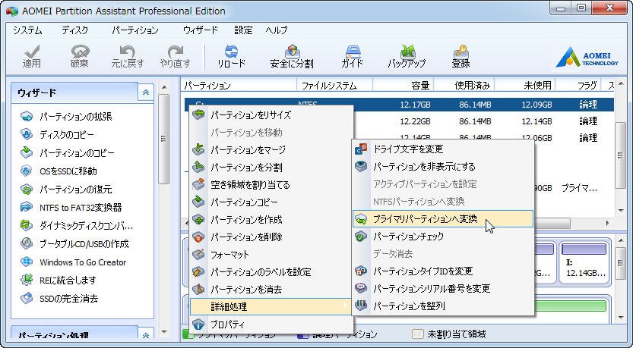Click the Windows To Go Creator icon

click(27, 262)
